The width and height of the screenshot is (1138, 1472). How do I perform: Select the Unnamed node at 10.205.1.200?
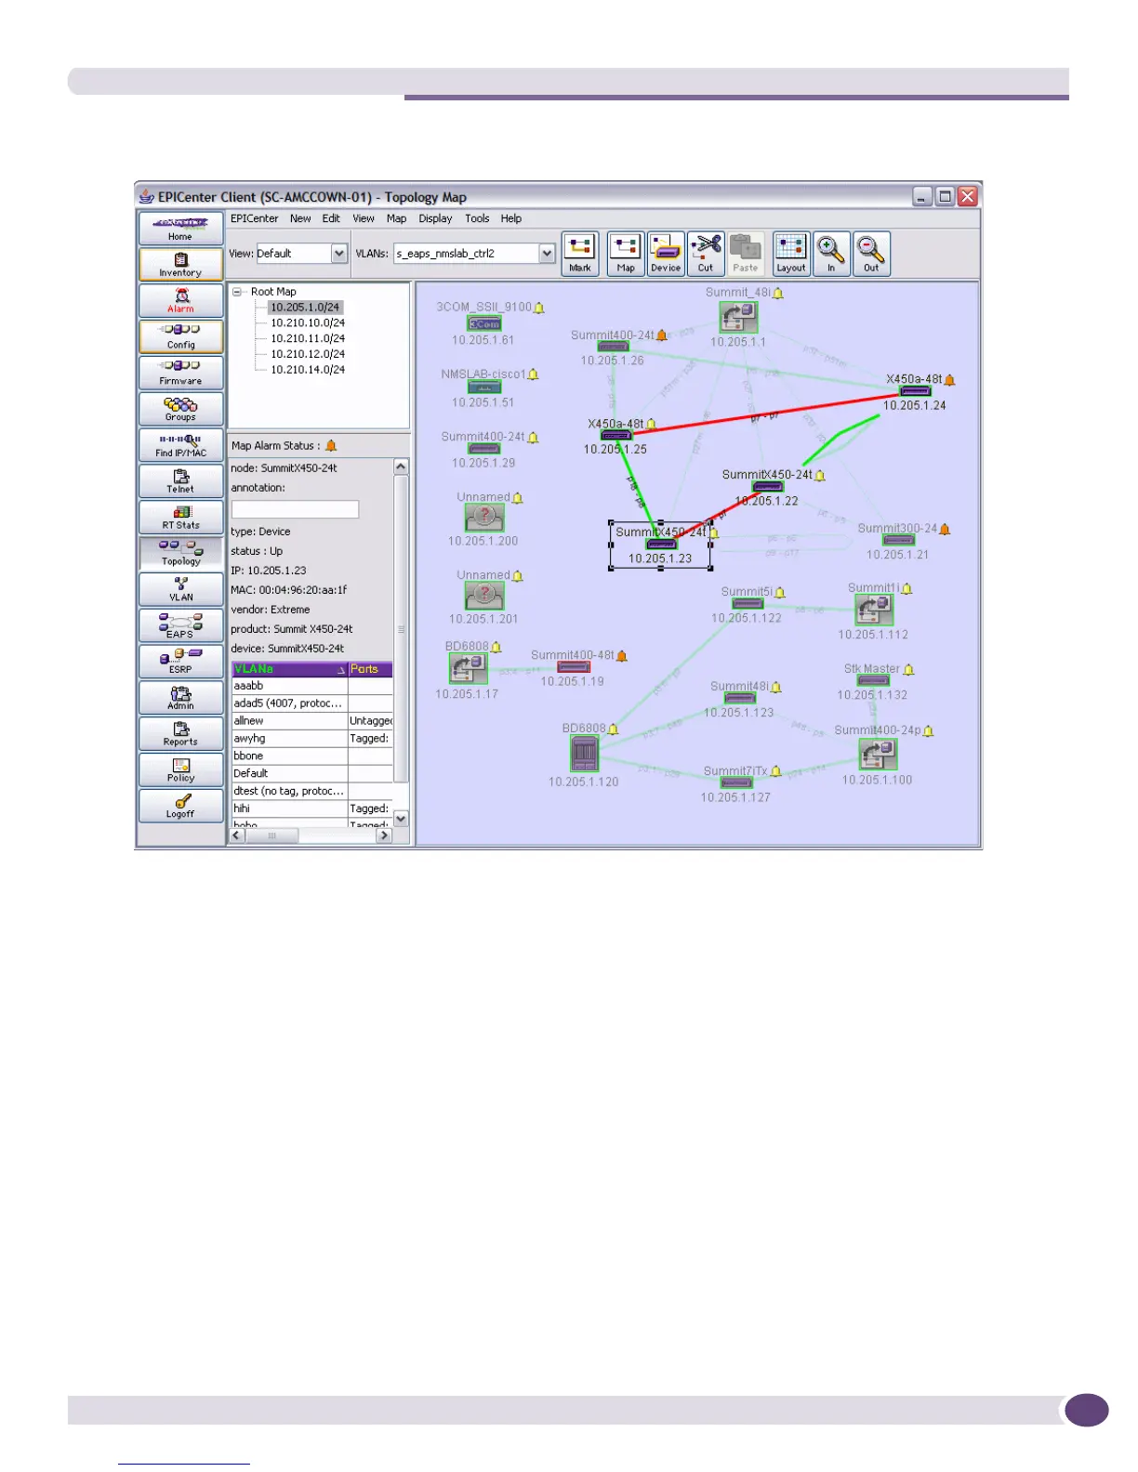[484, 518]
